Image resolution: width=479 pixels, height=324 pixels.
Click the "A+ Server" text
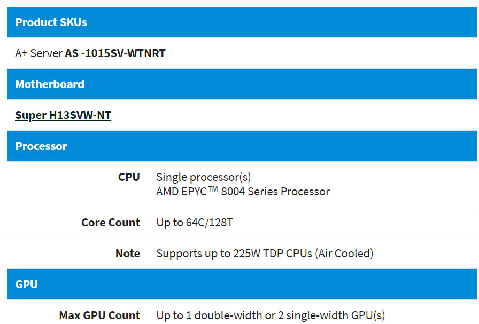tap(38, 53)
